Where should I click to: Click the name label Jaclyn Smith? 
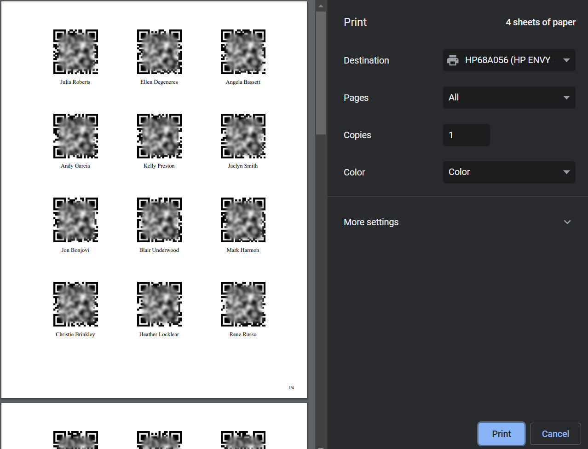point(243,166)
